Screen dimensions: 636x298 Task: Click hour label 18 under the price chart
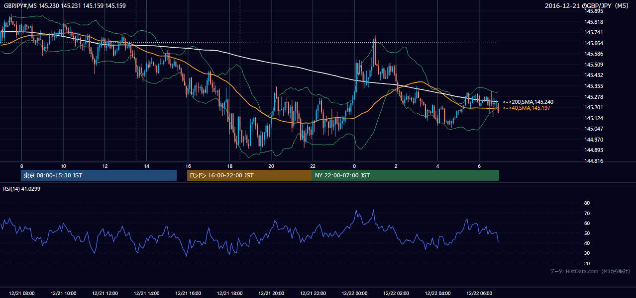tap(229, 166)
